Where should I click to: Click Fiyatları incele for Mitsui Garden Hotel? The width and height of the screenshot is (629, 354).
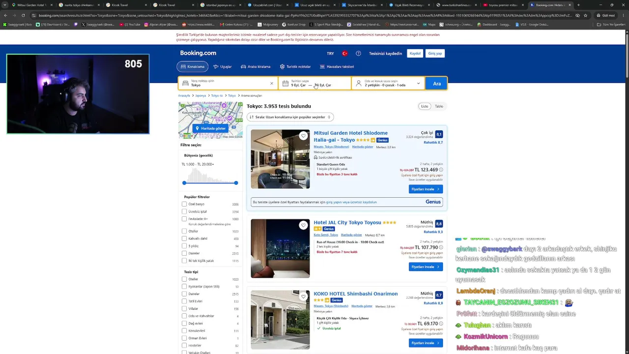tap(426, 189)
